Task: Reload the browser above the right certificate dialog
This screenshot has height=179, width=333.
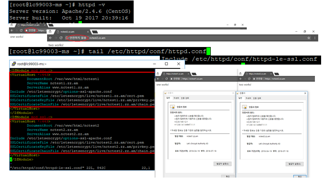Action: (x=249, y=79)
